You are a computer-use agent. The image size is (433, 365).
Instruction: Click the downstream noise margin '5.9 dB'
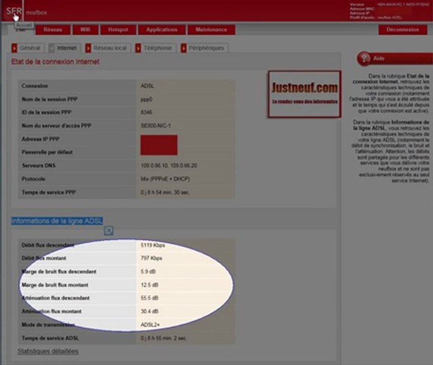coord(148,272)
